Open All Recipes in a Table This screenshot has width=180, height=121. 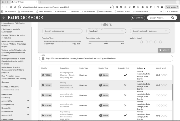[13, 90]
